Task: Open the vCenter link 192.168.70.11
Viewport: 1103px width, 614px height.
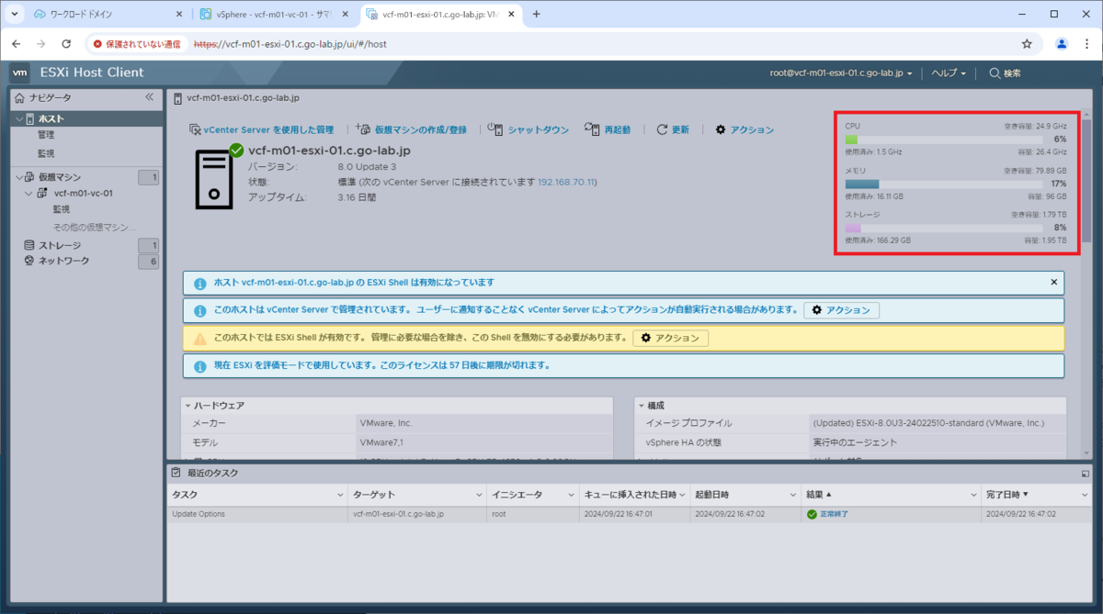Action: pos(566,183)
